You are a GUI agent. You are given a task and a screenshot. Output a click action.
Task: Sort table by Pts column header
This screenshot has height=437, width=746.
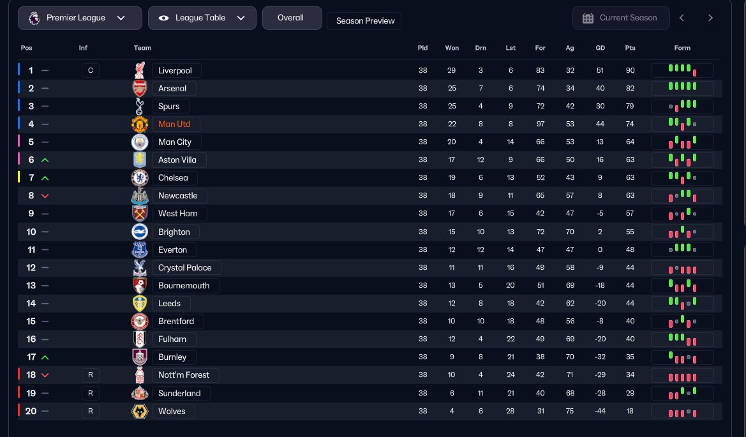tap(630, 48)
